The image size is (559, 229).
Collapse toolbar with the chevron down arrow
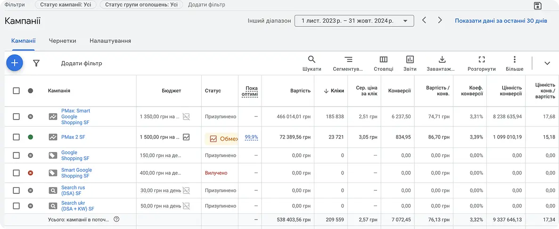click(x=547, y=63)
